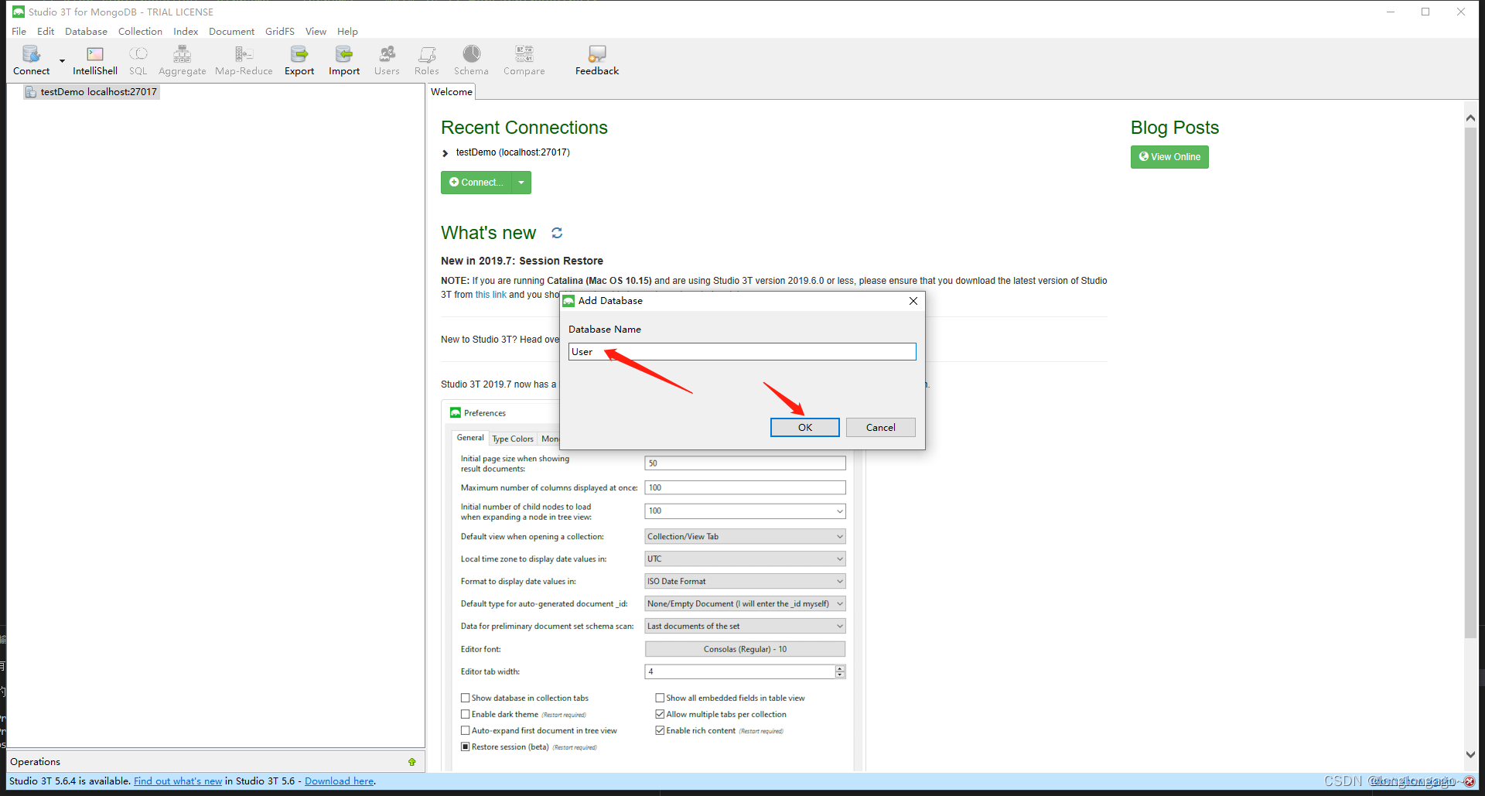Open the child nodes 100 combo box

tap(745, 511)
